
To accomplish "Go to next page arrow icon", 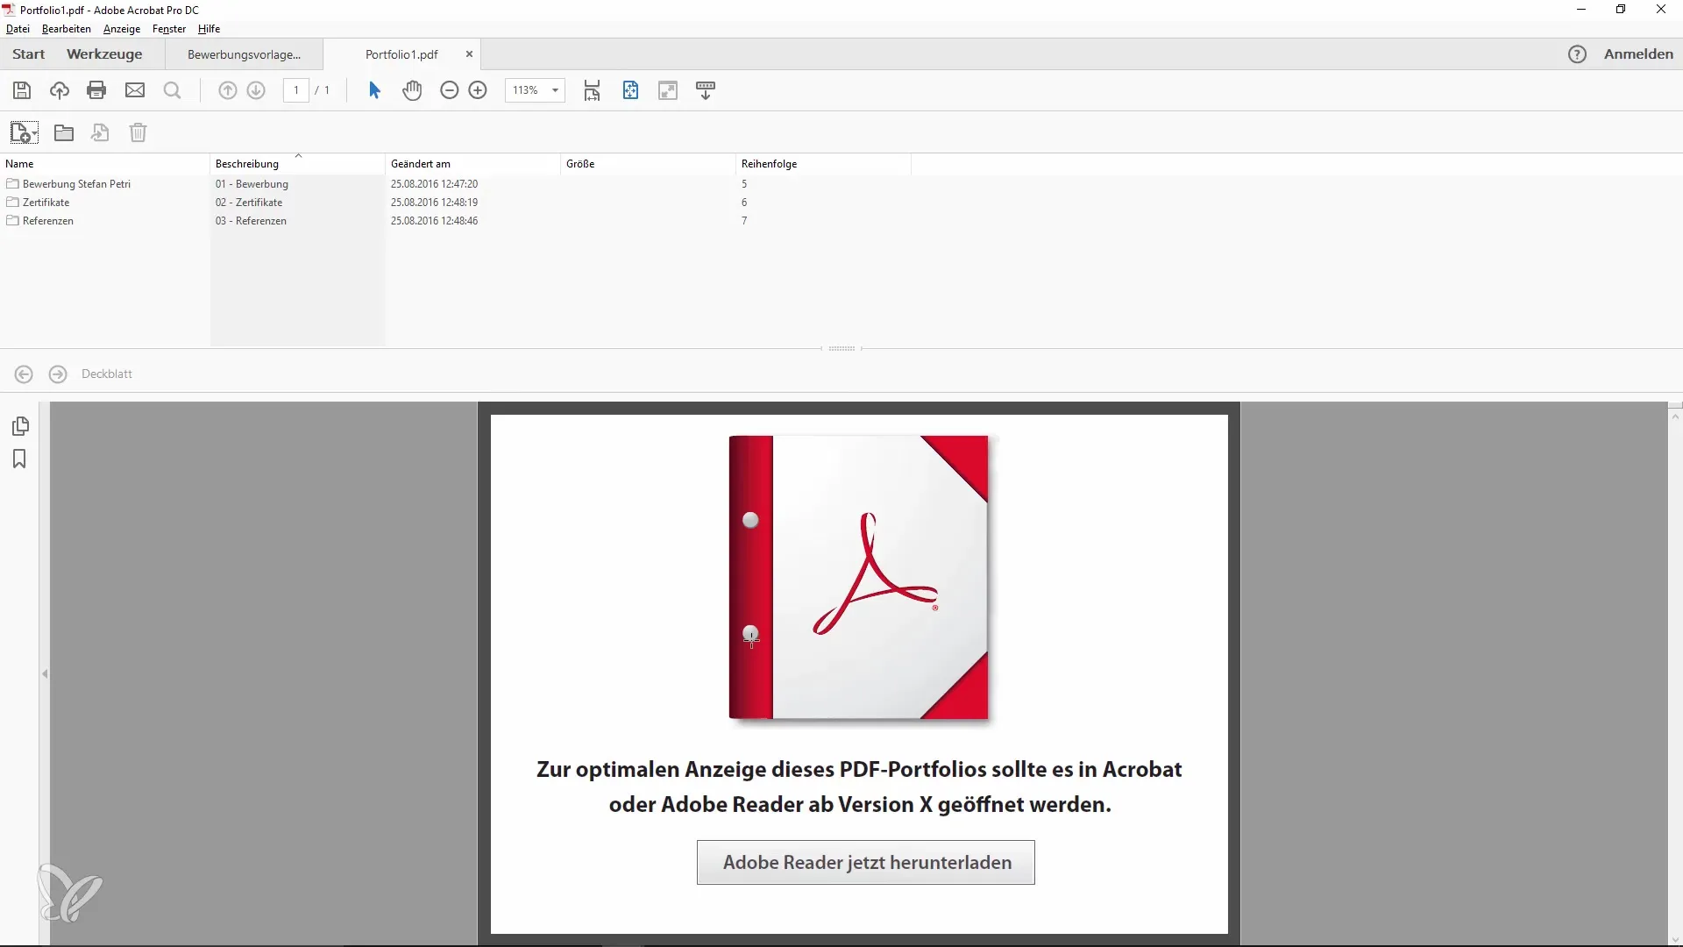I will pos(256,90).
